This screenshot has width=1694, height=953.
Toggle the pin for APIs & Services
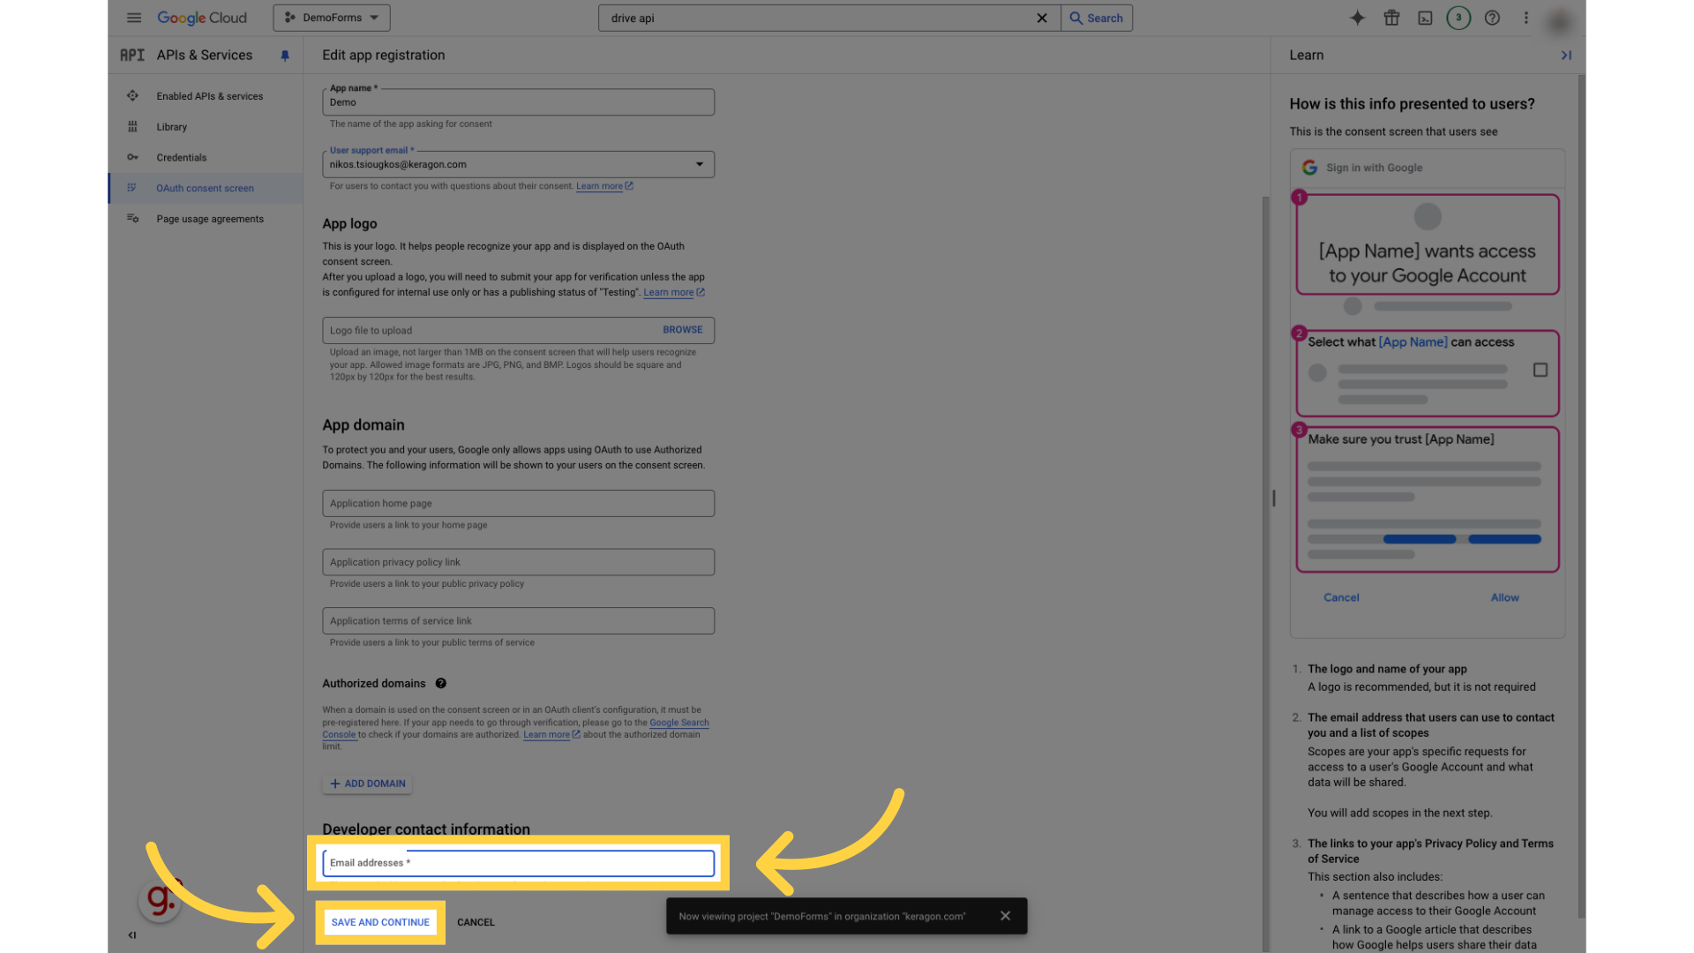click(x=284, y=55)
